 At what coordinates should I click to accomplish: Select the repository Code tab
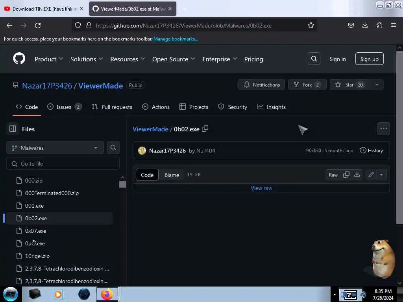(27, 107)
